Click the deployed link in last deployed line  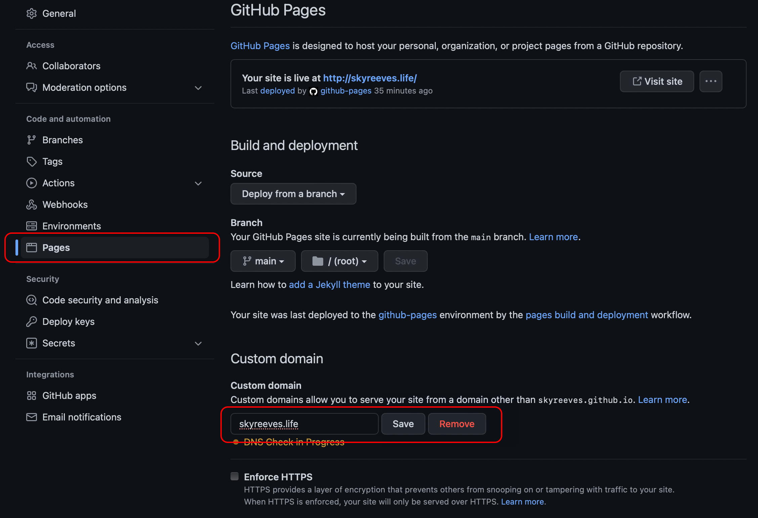[278, 91]
